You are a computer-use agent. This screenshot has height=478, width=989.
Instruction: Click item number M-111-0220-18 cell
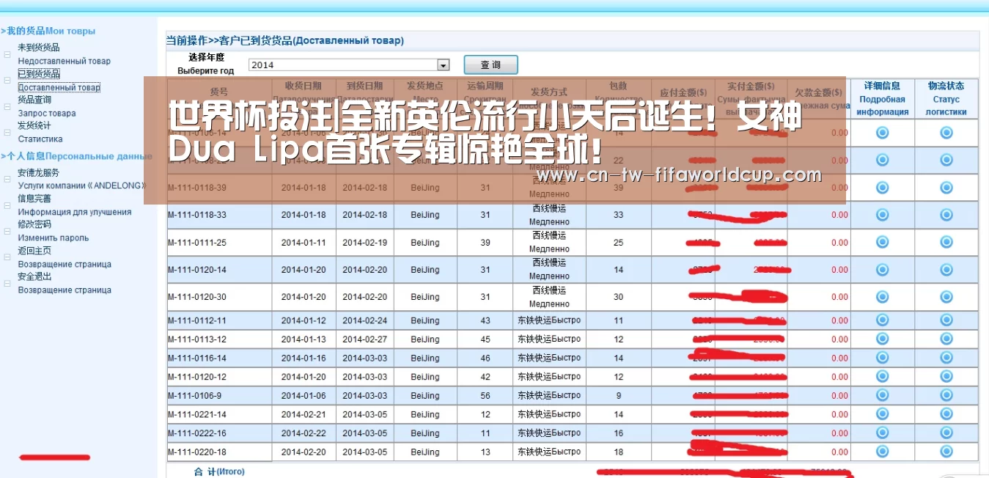tap(219, 452)
